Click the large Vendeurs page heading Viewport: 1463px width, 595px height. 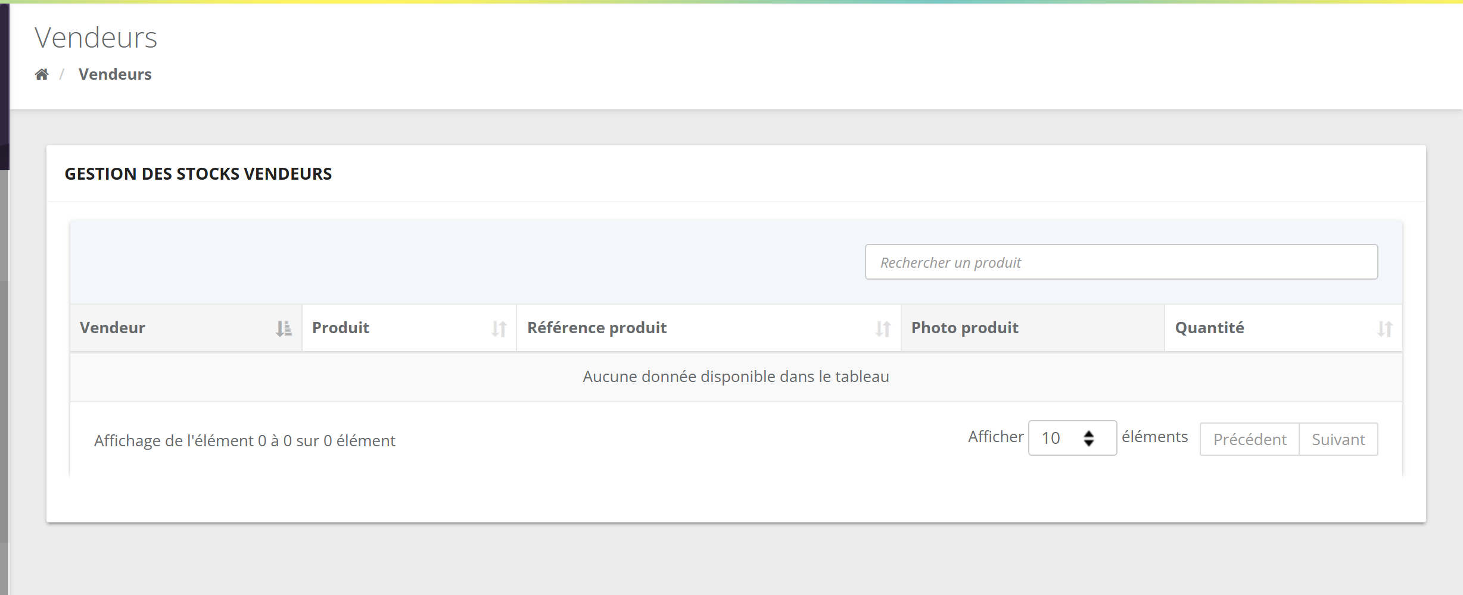(96, 37)
